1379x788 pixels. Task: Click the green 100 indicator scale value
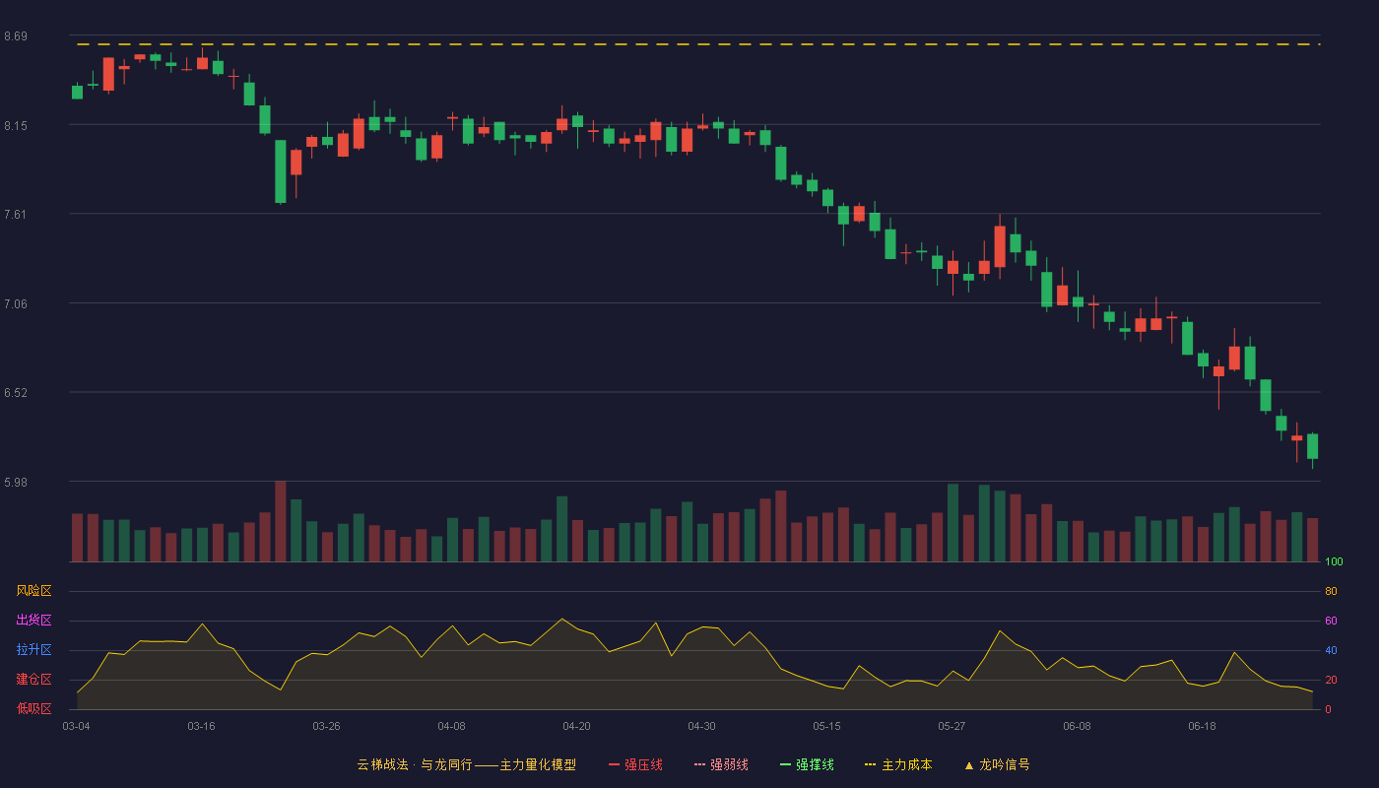coord(1334,562)
